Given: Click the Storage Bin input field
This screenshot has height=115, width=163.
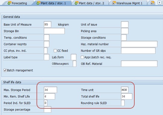Looking at the screenshot, I should pos(54,31).
